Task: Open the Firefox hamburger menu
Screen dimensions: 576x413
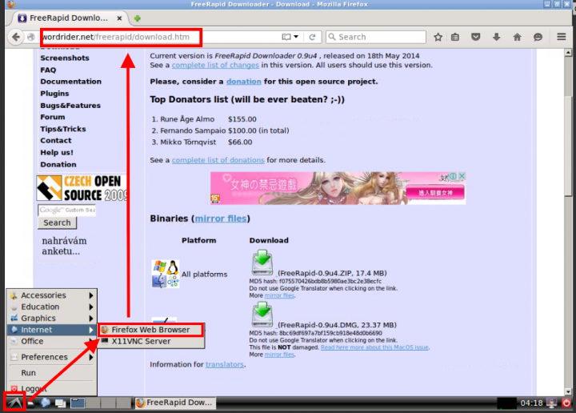Action: point(562,37)
